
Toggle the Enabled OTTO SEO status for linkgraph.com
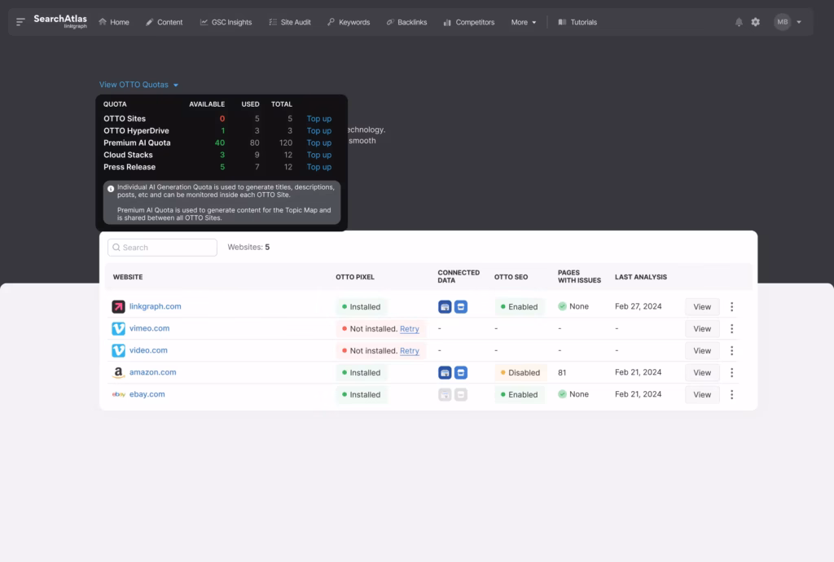[x=519, y=307]
